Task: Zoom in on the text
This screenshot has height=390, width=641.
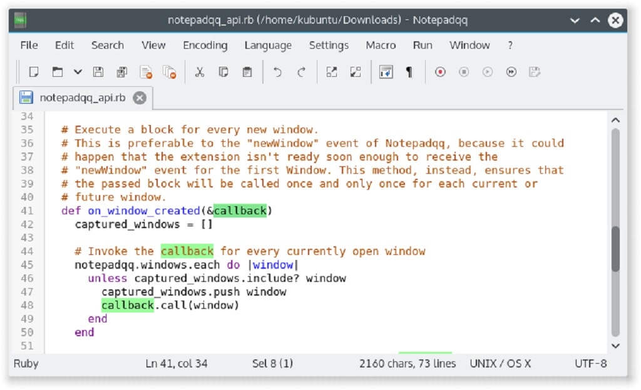Action: coord(331,72)
